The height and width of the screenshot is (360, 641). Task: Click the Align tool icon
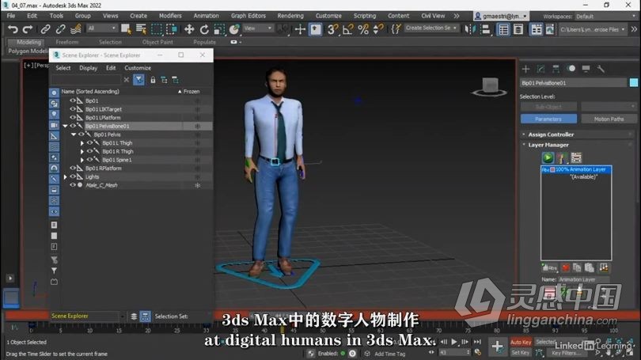(x=485, y=29)
